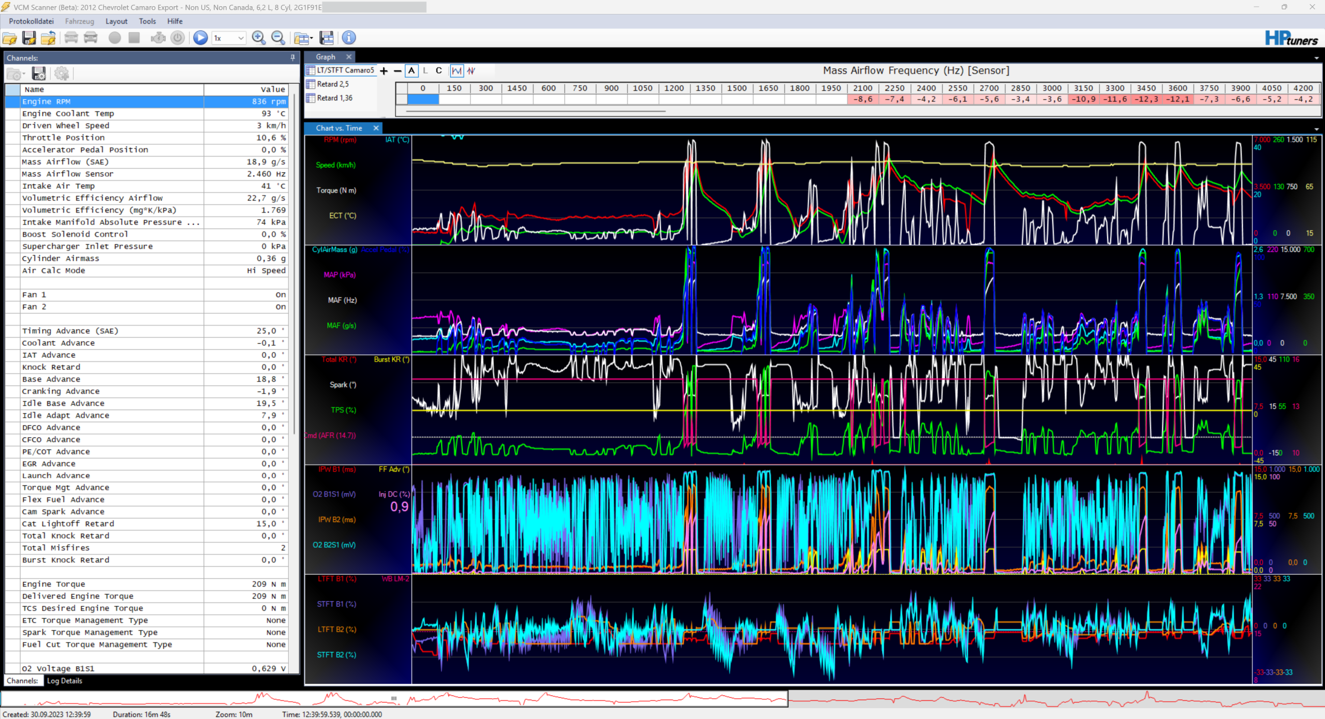Select the Retard 1,36 graph
Image resolution: width=1325 pixels, height=719 pixels.
330,98
